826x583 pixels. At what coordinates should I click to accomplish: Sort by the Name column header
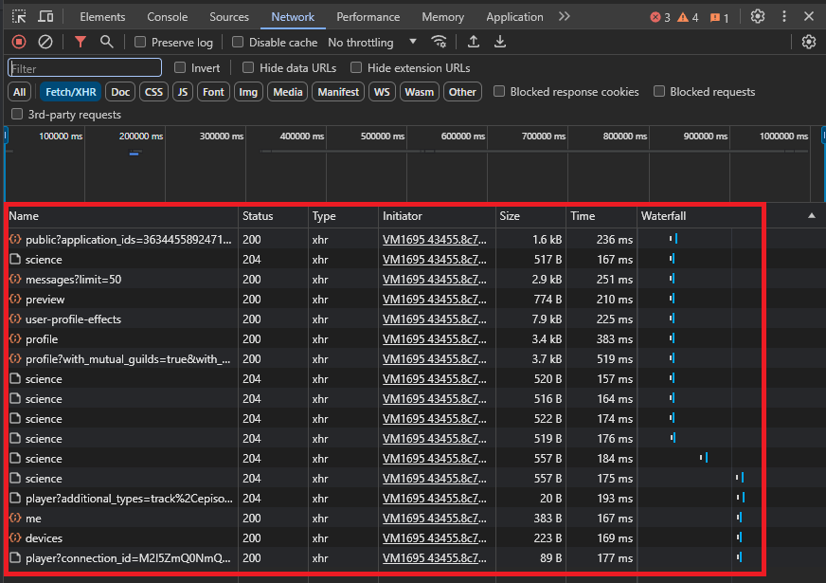[x=122, y=216]
